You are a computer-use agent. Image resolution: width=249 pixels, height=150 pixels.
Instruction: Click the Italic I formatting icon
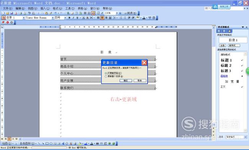tap(74, 18)
